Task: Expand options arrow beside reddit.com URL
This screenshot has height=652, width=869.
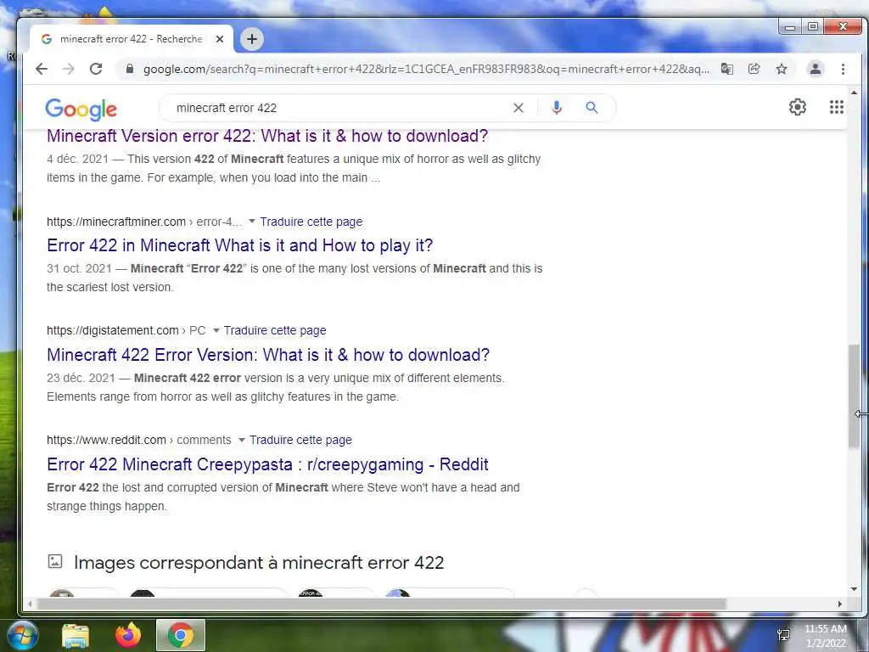Action: pyautogui.click(x=242, y=440)
